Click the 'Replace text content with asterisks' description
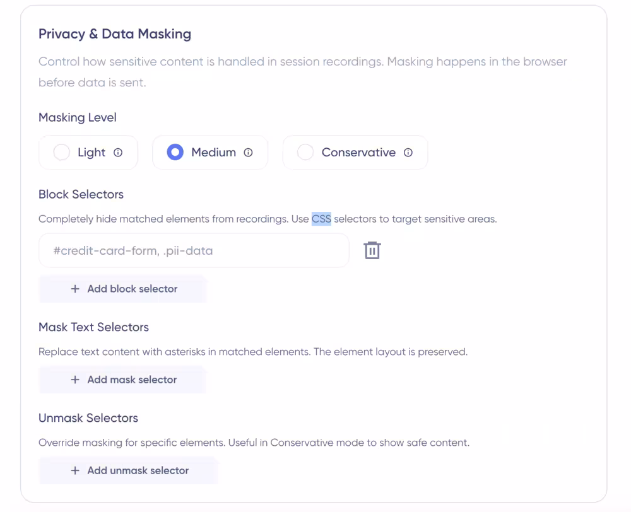The image size is (631, 512). 253,352
